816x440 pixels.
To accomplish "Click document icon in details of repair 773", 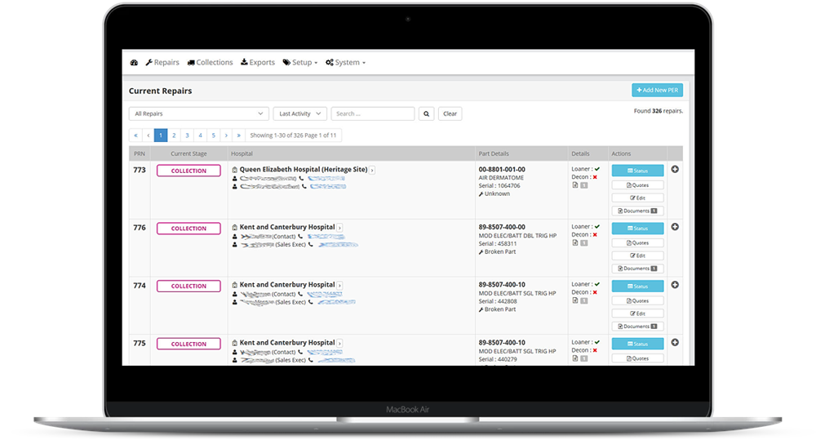I will pyautogui.click(x=574, y=185).
